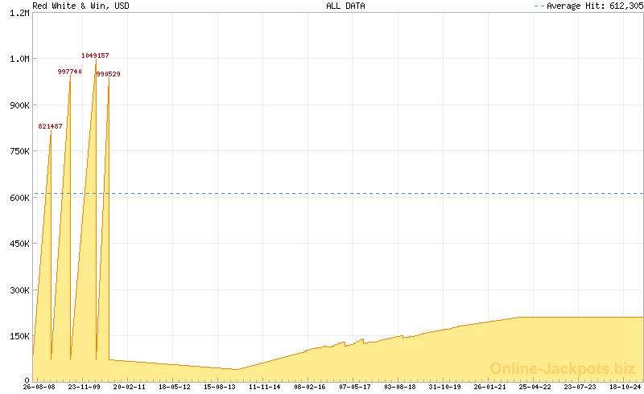Select the Red White & Win, USD title
644x394 pixels.
click(80, 6)
